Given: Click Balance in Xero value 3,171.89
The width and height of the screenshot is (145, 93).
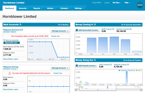Looking at the screenshot, I should pyautogui.click(x=7, y=55).
